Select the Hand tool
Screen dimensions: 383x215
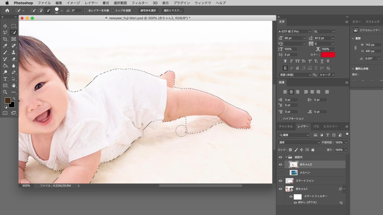tap(14, 86)
